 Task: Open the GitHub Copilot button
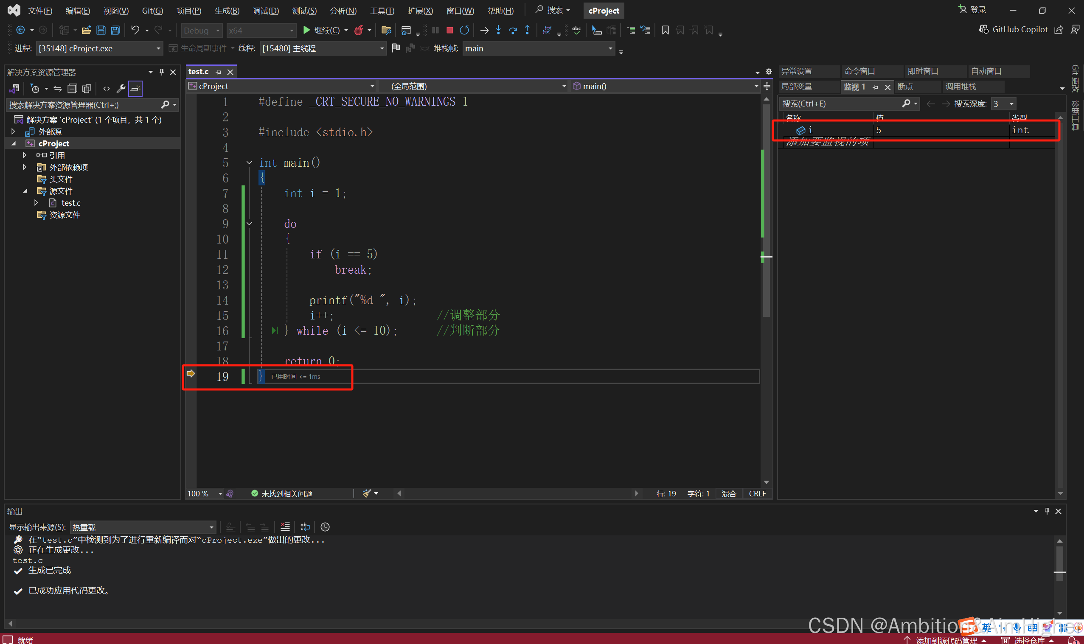coord(1013,30)
